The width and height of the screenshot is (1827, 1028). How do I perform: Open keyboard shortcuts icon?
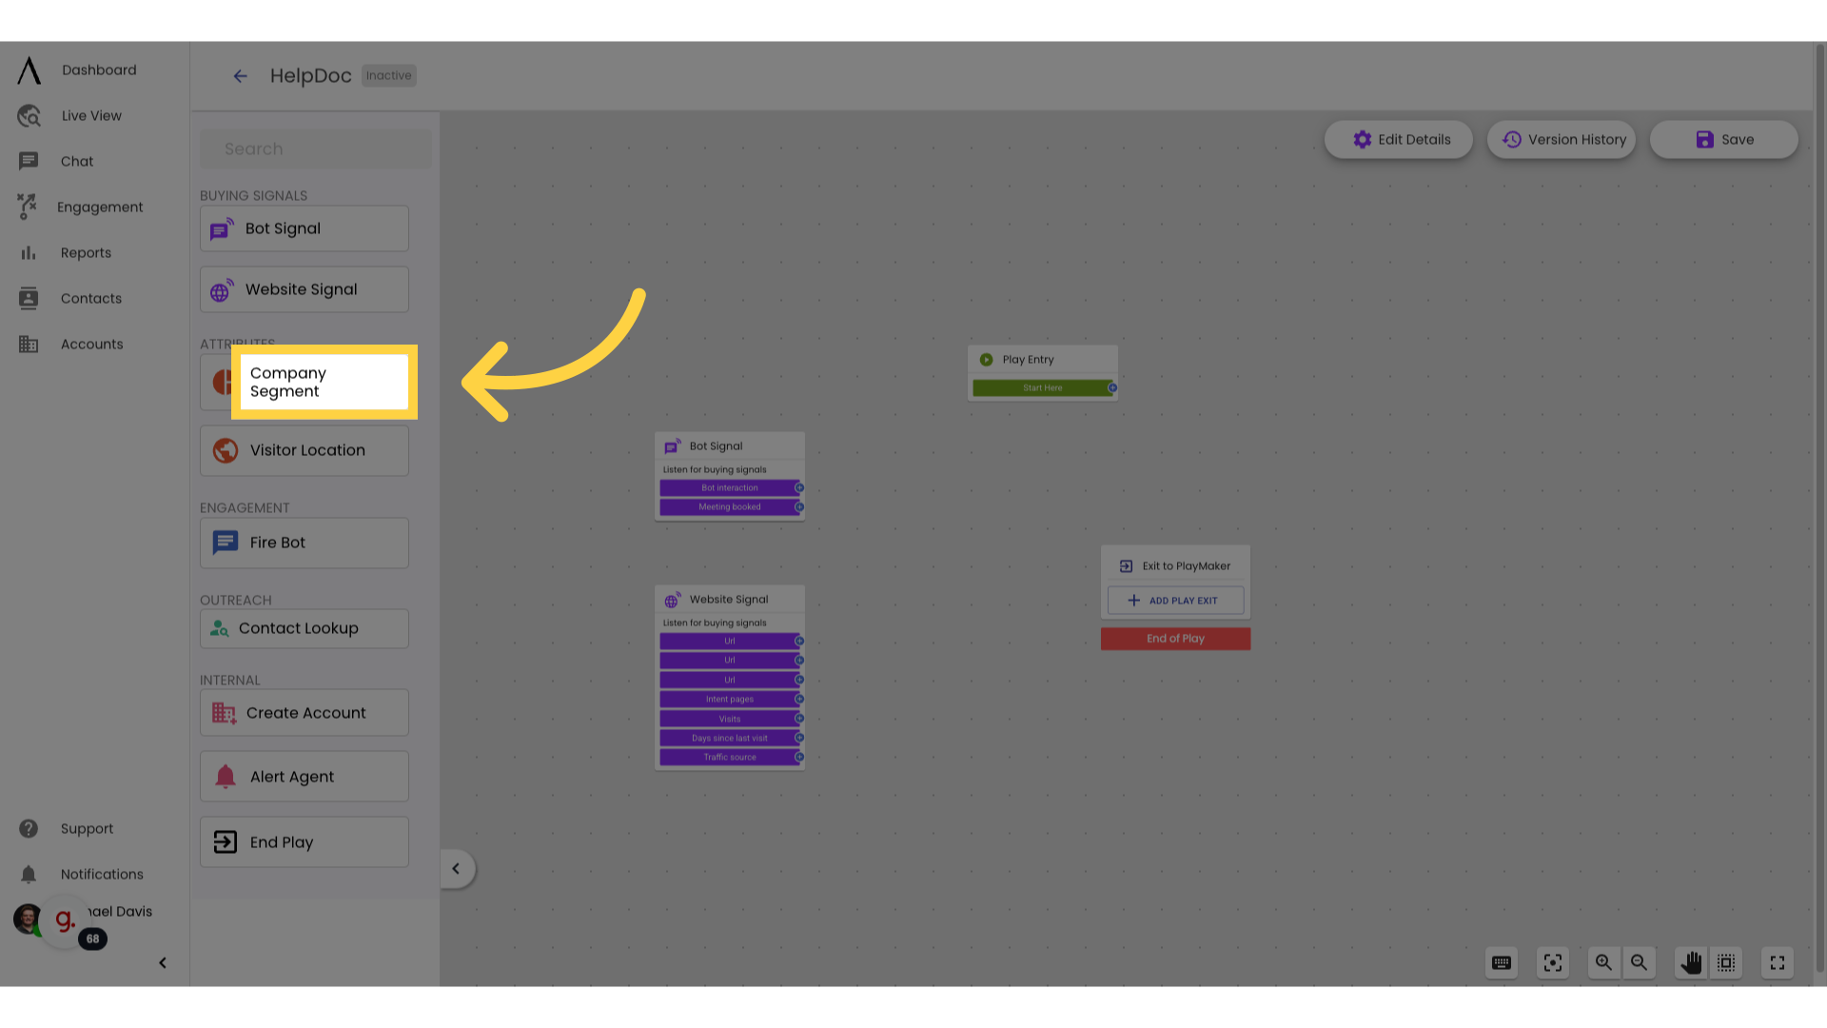pos(1502,963)
